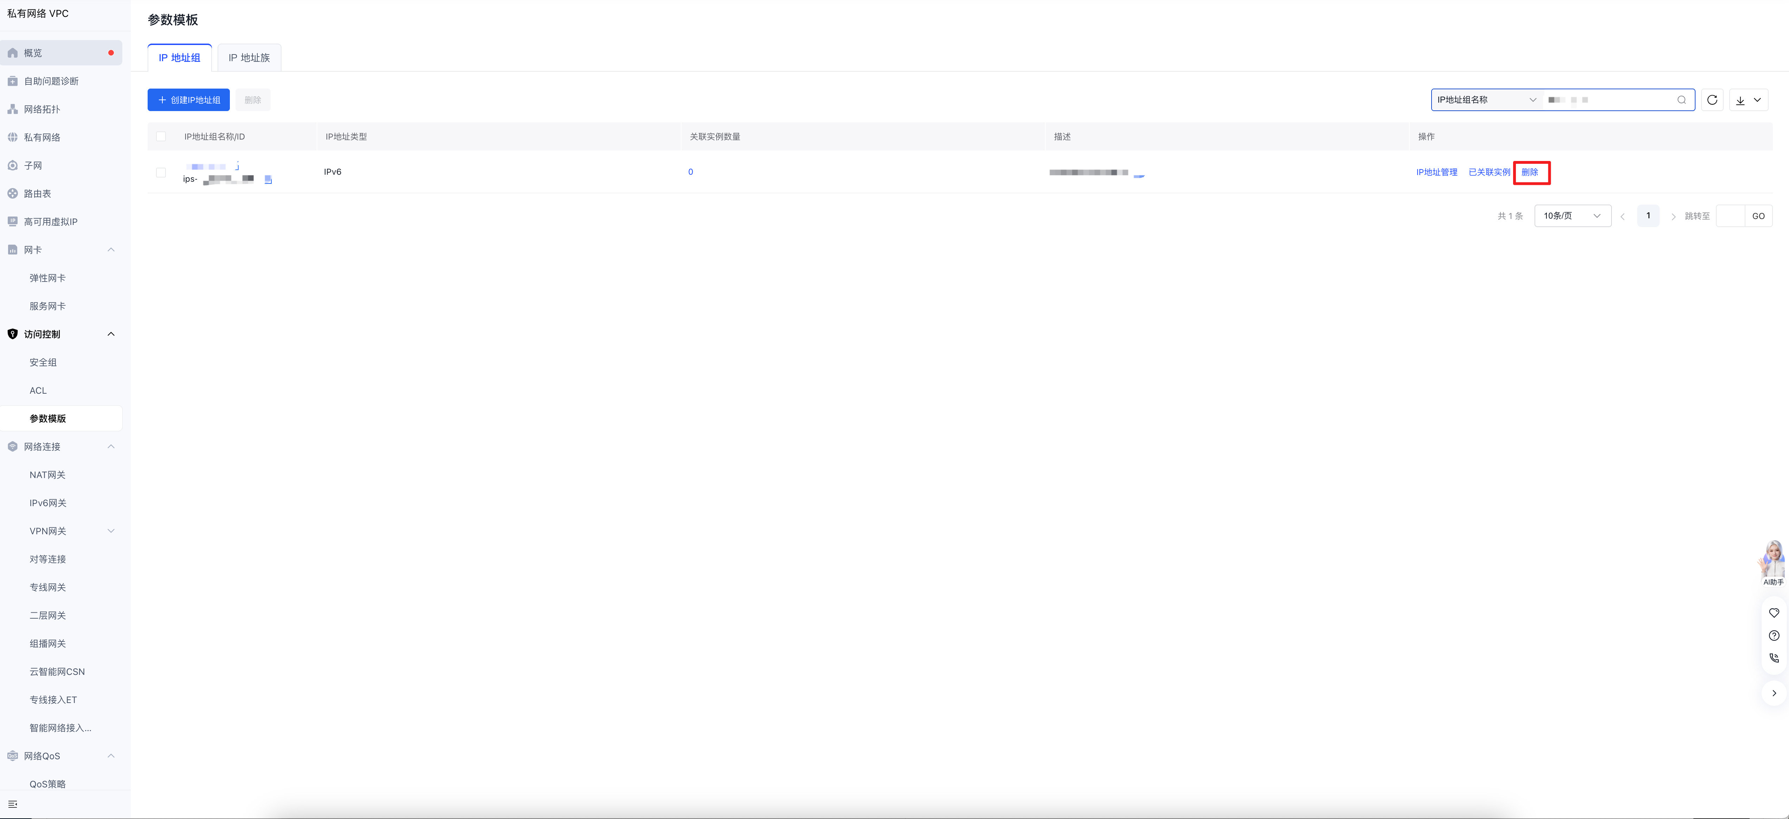The height and width of the screenshot is (819, 1789).
Task: Open QoS策略 in the sidebar
Action: tap(48, 784)
